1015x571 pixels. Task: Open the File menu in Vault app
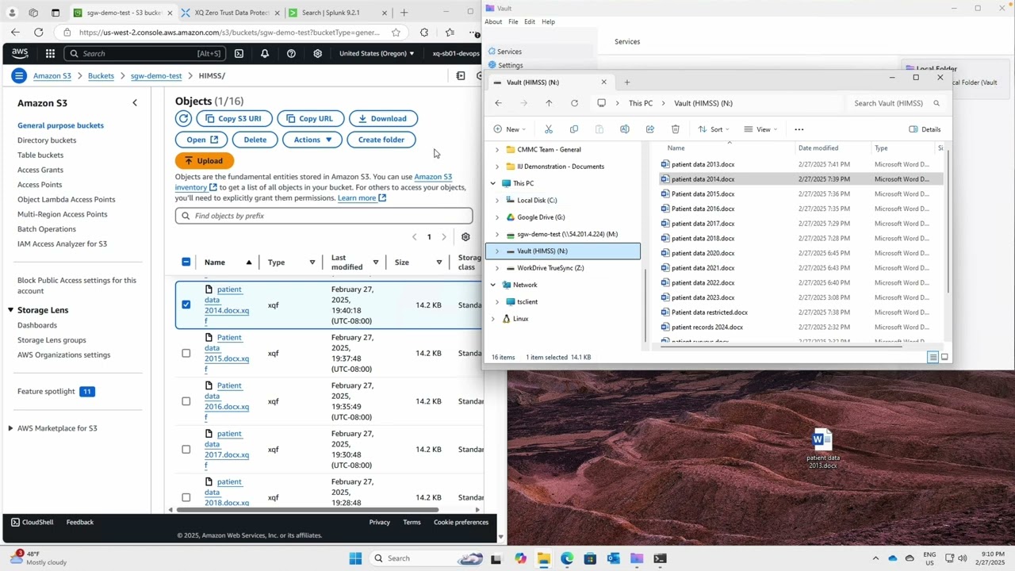[513, 21]
